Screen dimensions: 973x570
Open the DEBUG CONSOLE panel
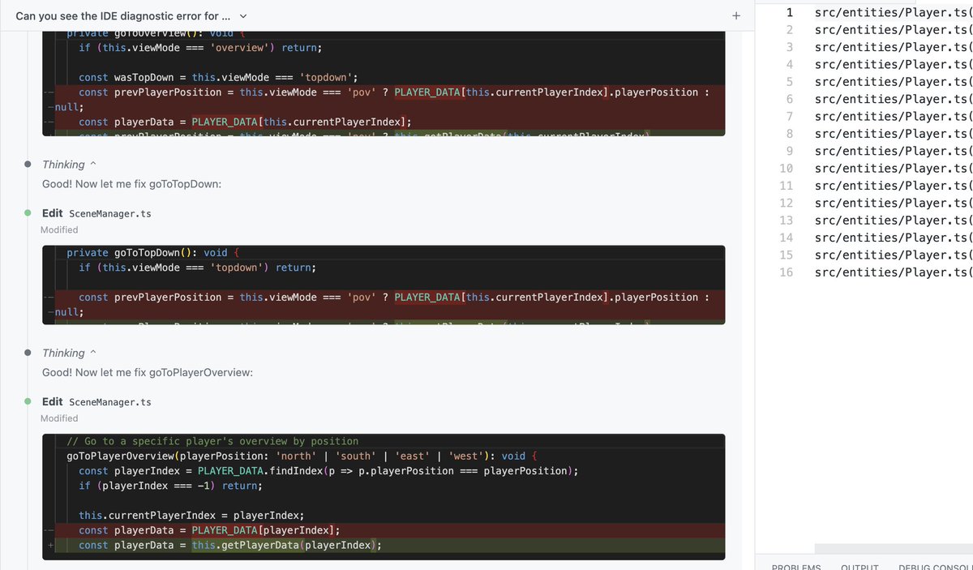(933, 566)
